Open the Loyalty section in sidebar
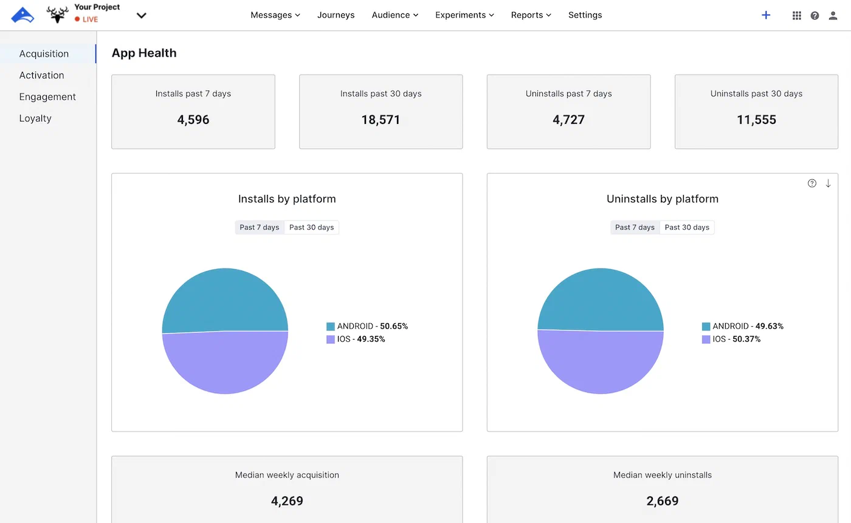851x523 pixels. coord(35,118)
